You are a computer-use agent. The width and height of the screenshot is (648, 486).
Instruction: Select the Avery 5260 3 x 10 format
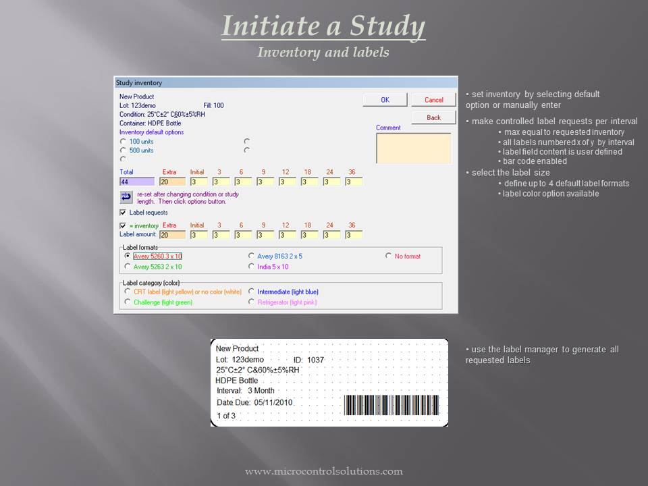[127, 256]
